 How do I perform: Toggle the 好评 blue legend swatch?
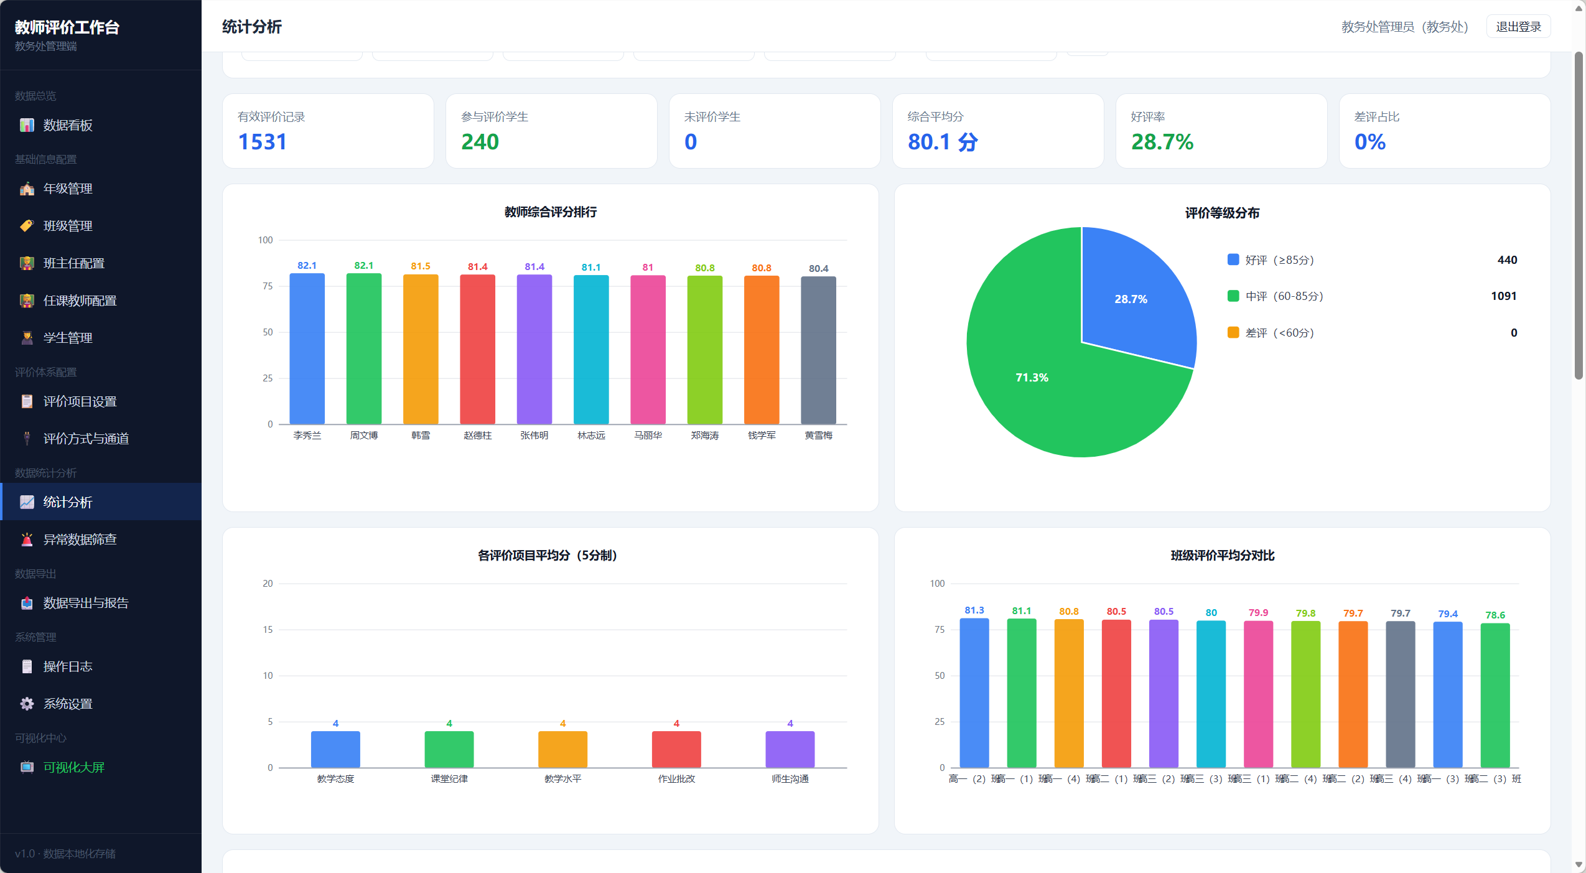1233,259
